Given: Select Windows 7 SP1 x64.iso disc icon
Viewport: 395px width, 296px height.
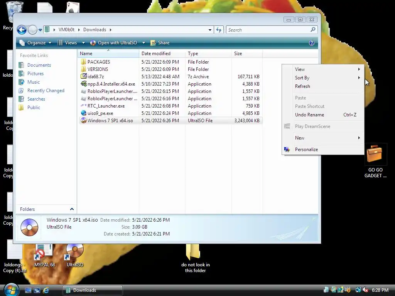Looking at the screenshot, I should tap(83, 121).
